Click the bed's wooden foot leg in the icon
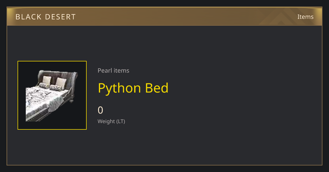The width and height of the screenshot is (329, 172). pyautogui.click(x=71, y=100)
